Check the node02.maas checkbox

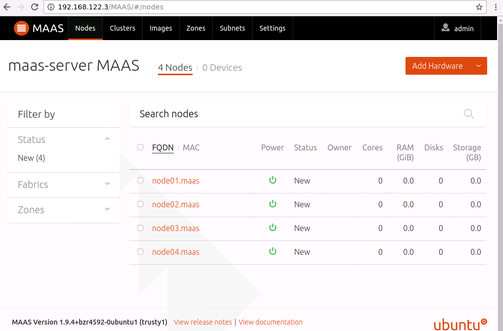click(x=140, y=204)
